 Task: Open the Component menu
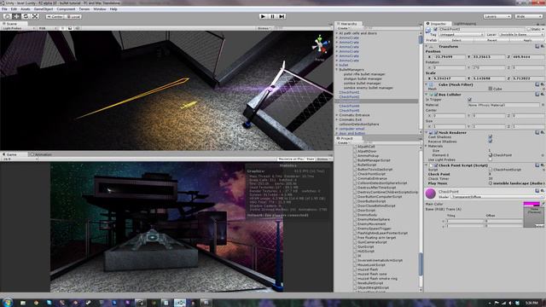pos(66,9)
